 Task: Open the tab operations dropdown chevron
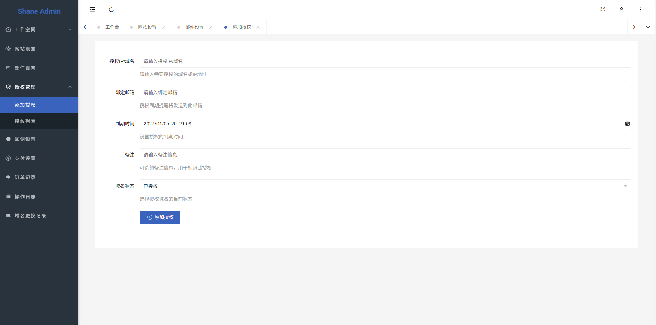[x=648, y=27]
